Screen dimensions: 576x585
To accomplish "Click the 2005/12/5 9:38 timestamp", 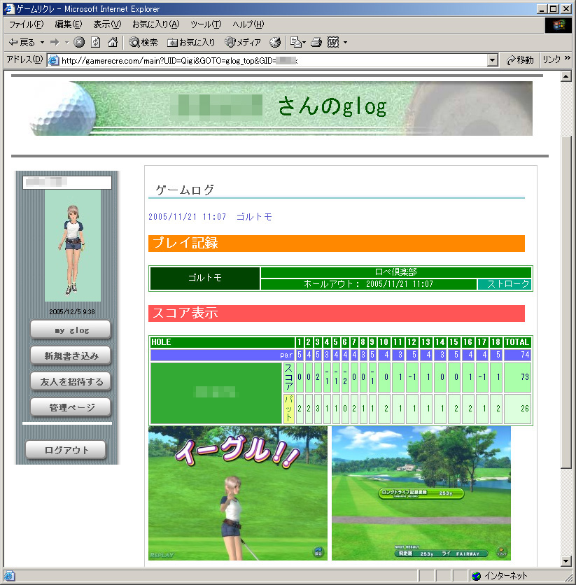I will point(72,311).
